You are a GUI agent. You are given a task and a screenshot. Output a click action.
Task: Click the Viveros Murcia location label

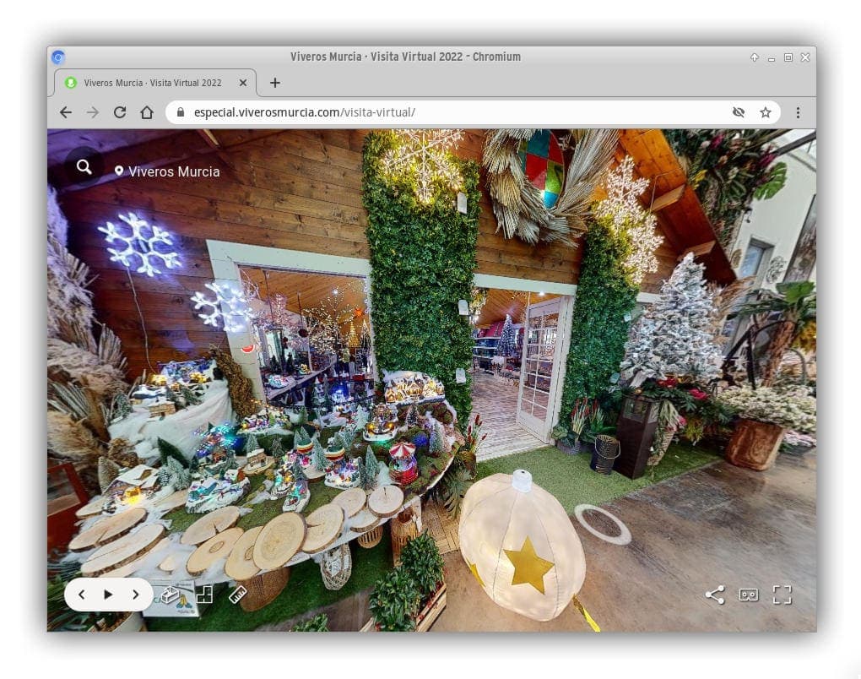point(167,171)
